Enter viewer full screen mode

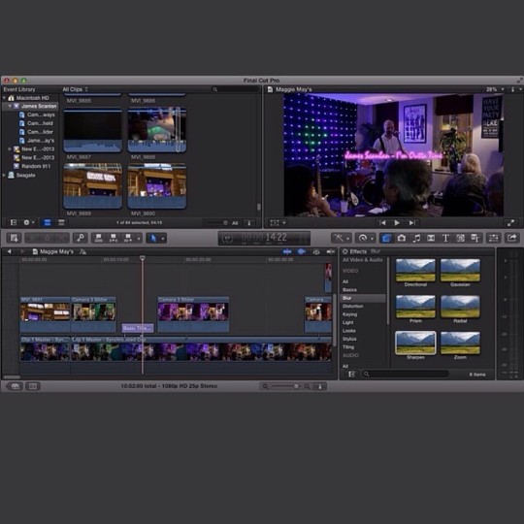click(x=510, y=223)
